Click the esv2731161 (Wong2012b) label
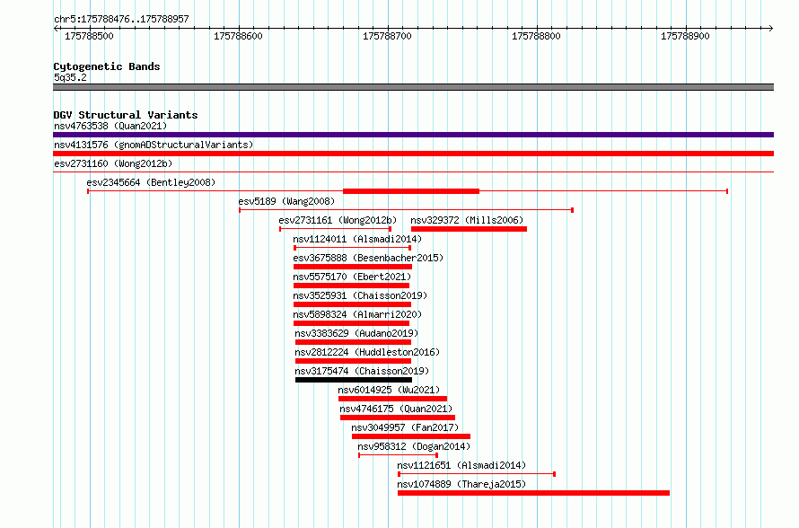The width and height of the screenshot is (799, 528). 338,220
